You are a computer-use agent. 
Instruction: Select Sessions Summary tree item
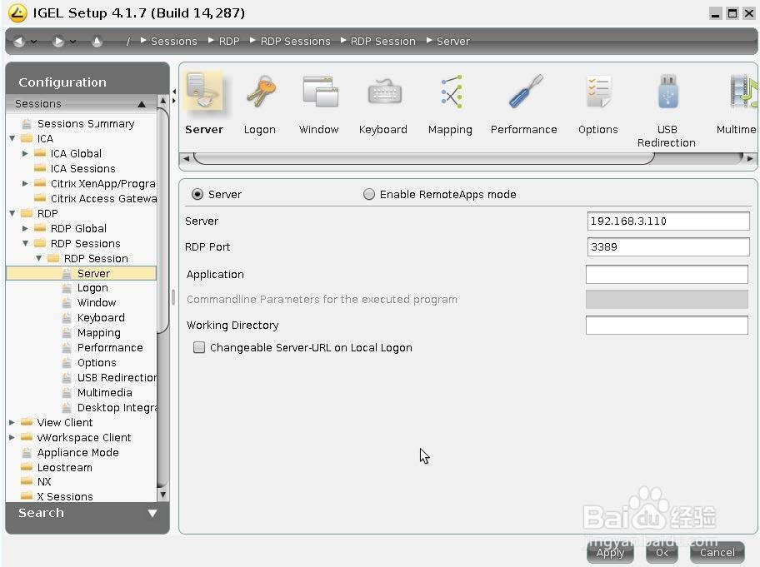(86, 124)
